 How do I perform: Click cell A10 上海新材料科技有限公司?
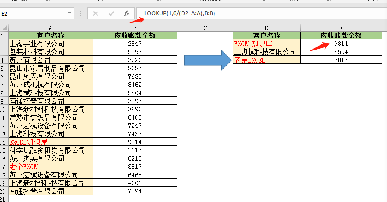click(51, 109)
